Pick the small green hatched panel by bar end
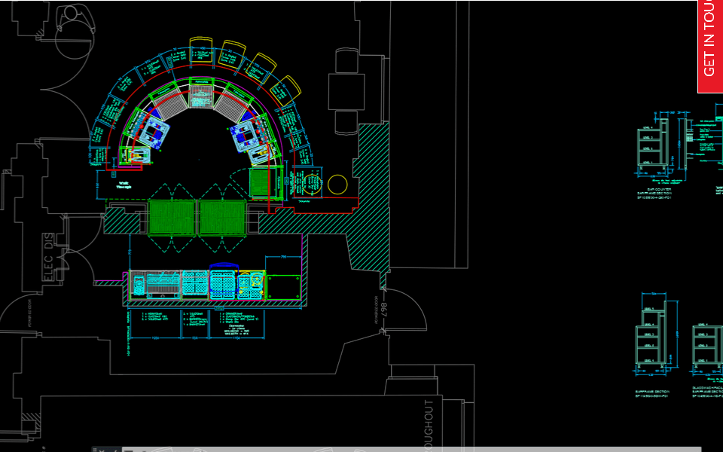This screenshot has height=452, width=723. coord(259,182)
